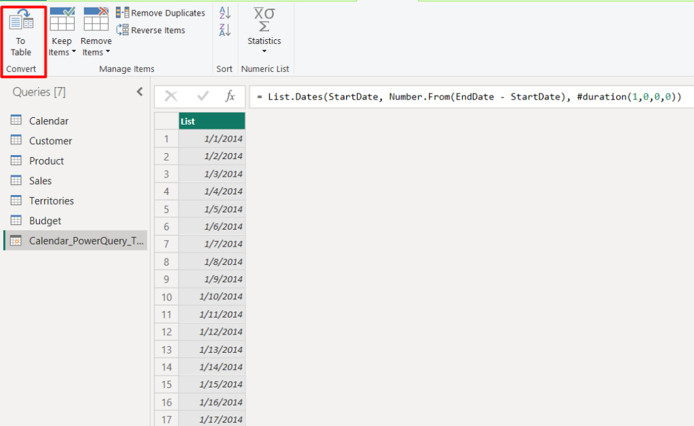Image resolution: width=694 pixels, height=426 pixels.
Task: Select the cell with 1/14/2014
Action: [x=212, y=366]
